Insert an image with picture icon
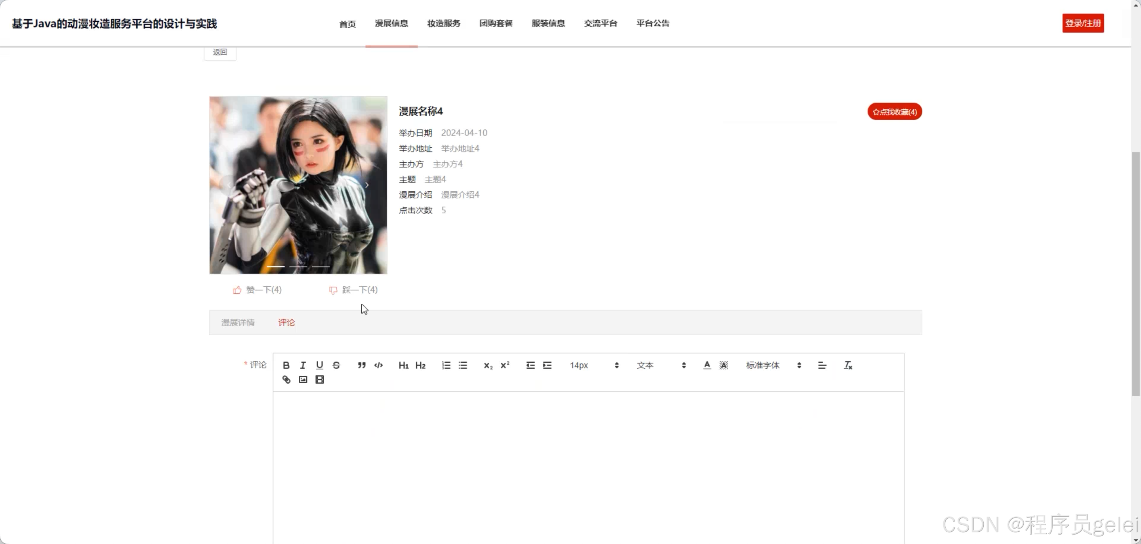The width and height of the screenshot is (1141, 544). coord(303,379)
